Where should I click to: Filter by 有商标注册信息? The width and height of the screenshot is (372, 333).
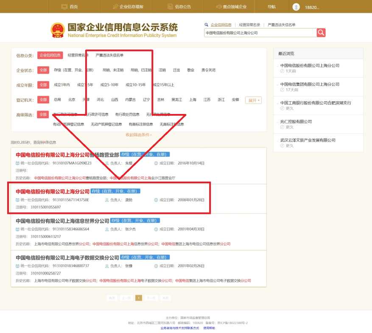[141, 124]
